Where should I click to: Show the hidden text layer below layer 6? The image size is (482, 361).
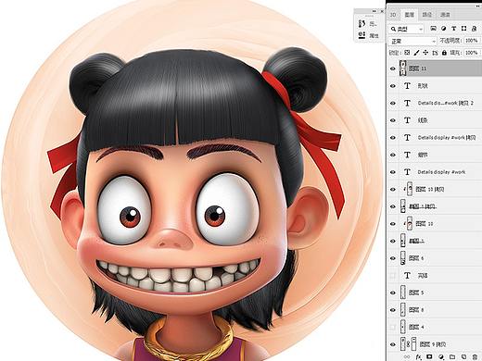[x=393, y=275]
